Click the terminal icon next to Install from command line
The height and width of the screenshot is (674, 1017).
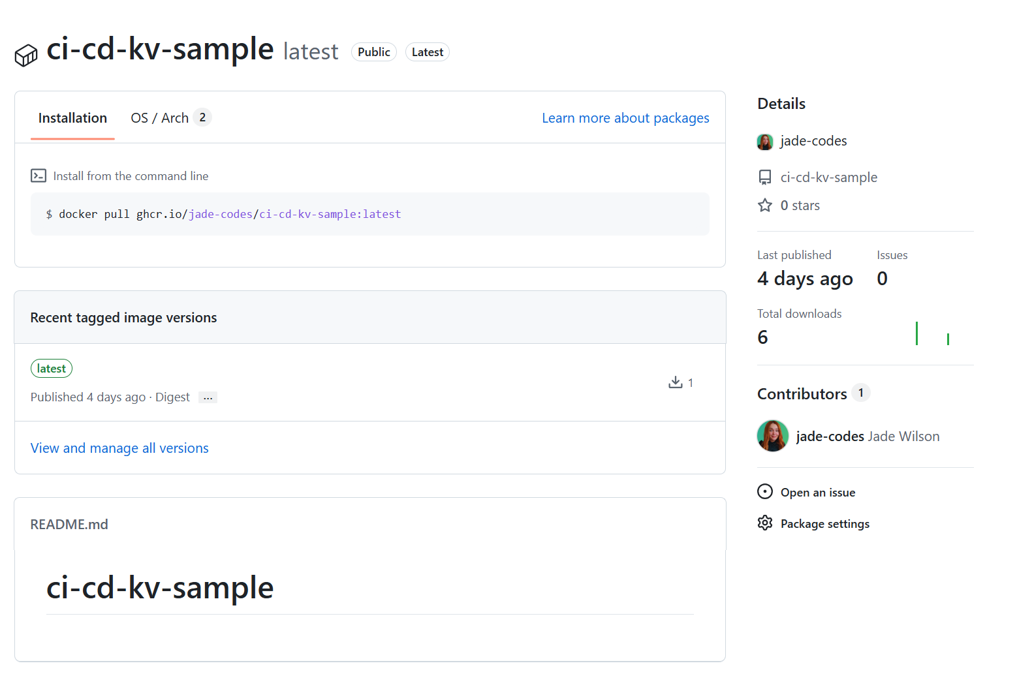coord(39,176)
